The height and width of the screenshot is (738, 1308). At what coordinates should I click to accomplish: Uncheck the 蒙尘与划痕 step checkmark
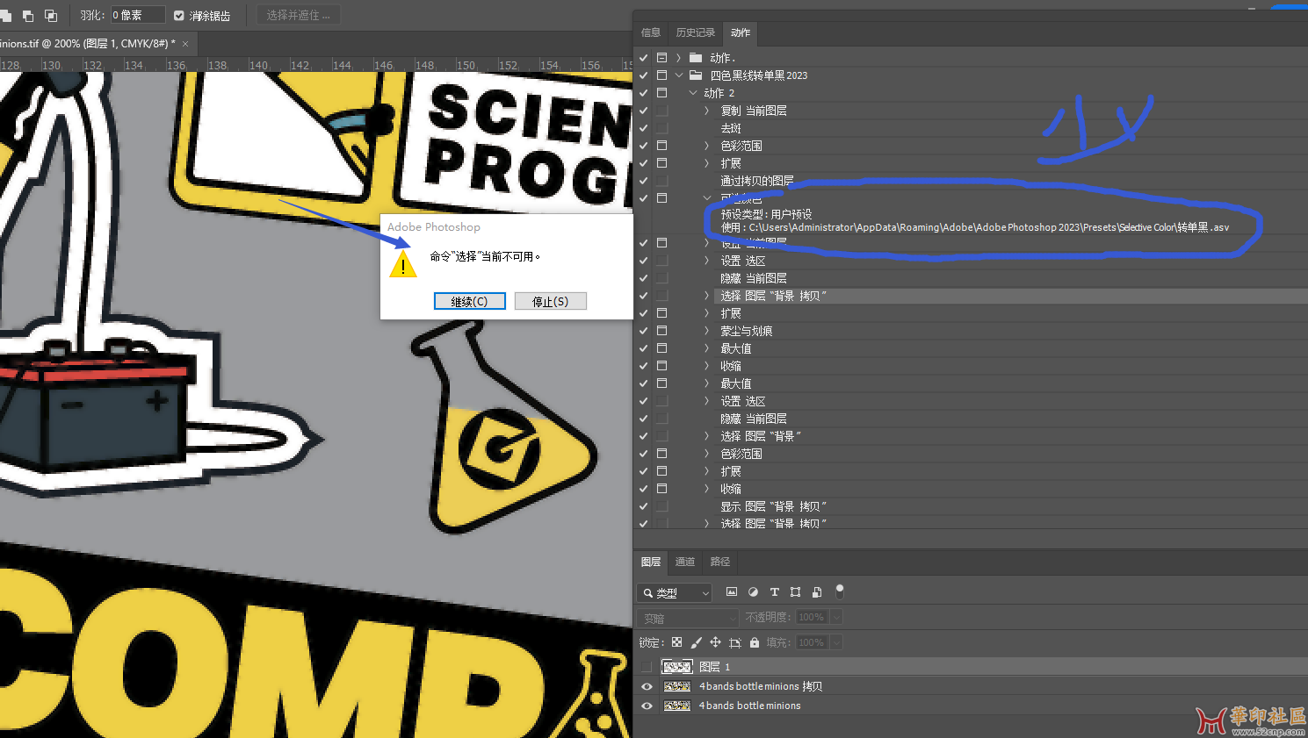point(644,331)
